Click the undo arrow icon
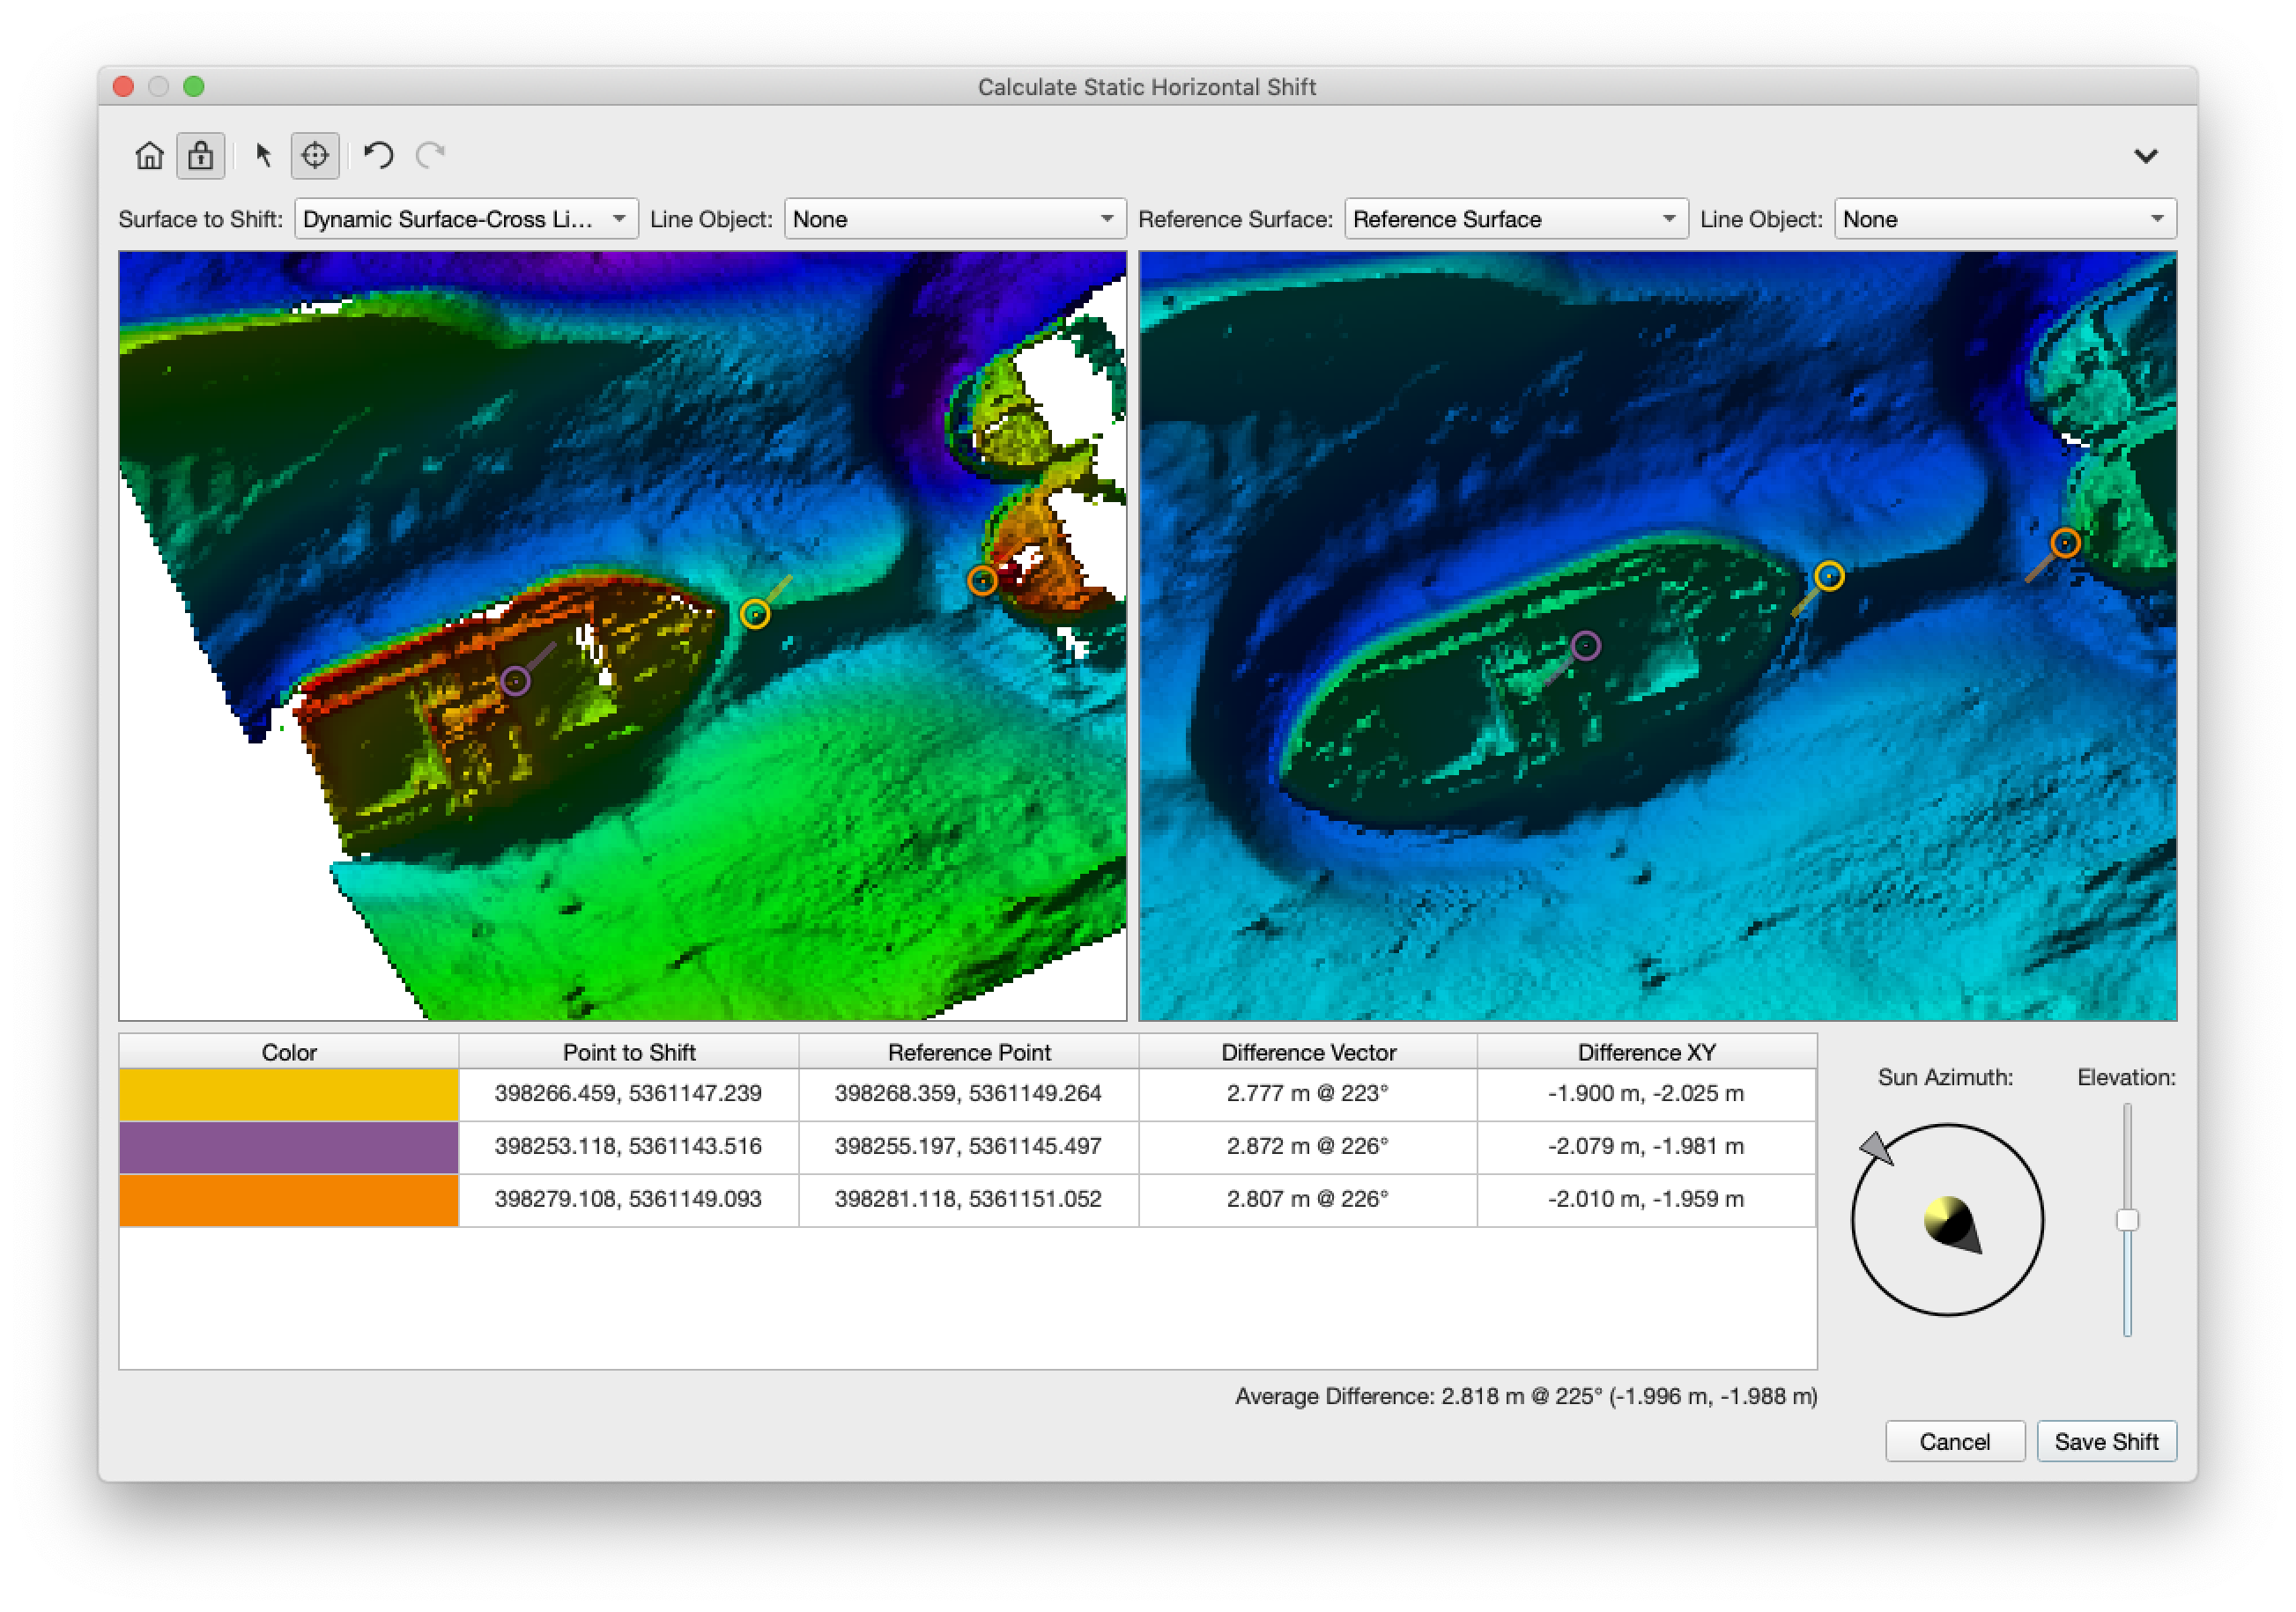The image size is (2296, 1612). [x=378, y=156]
